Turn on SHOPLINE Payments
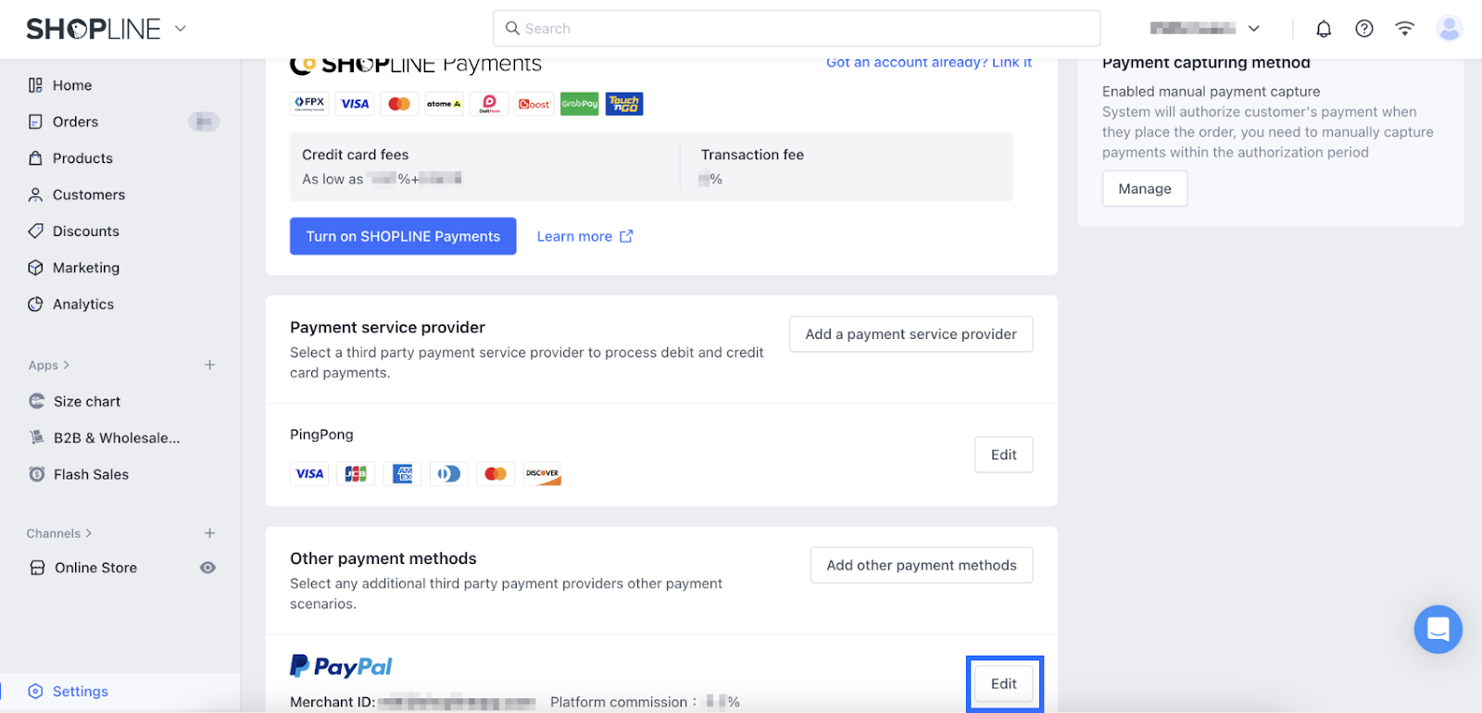Image resolution: width=1482 pixels, height=713 pixels. click(403, 236)
